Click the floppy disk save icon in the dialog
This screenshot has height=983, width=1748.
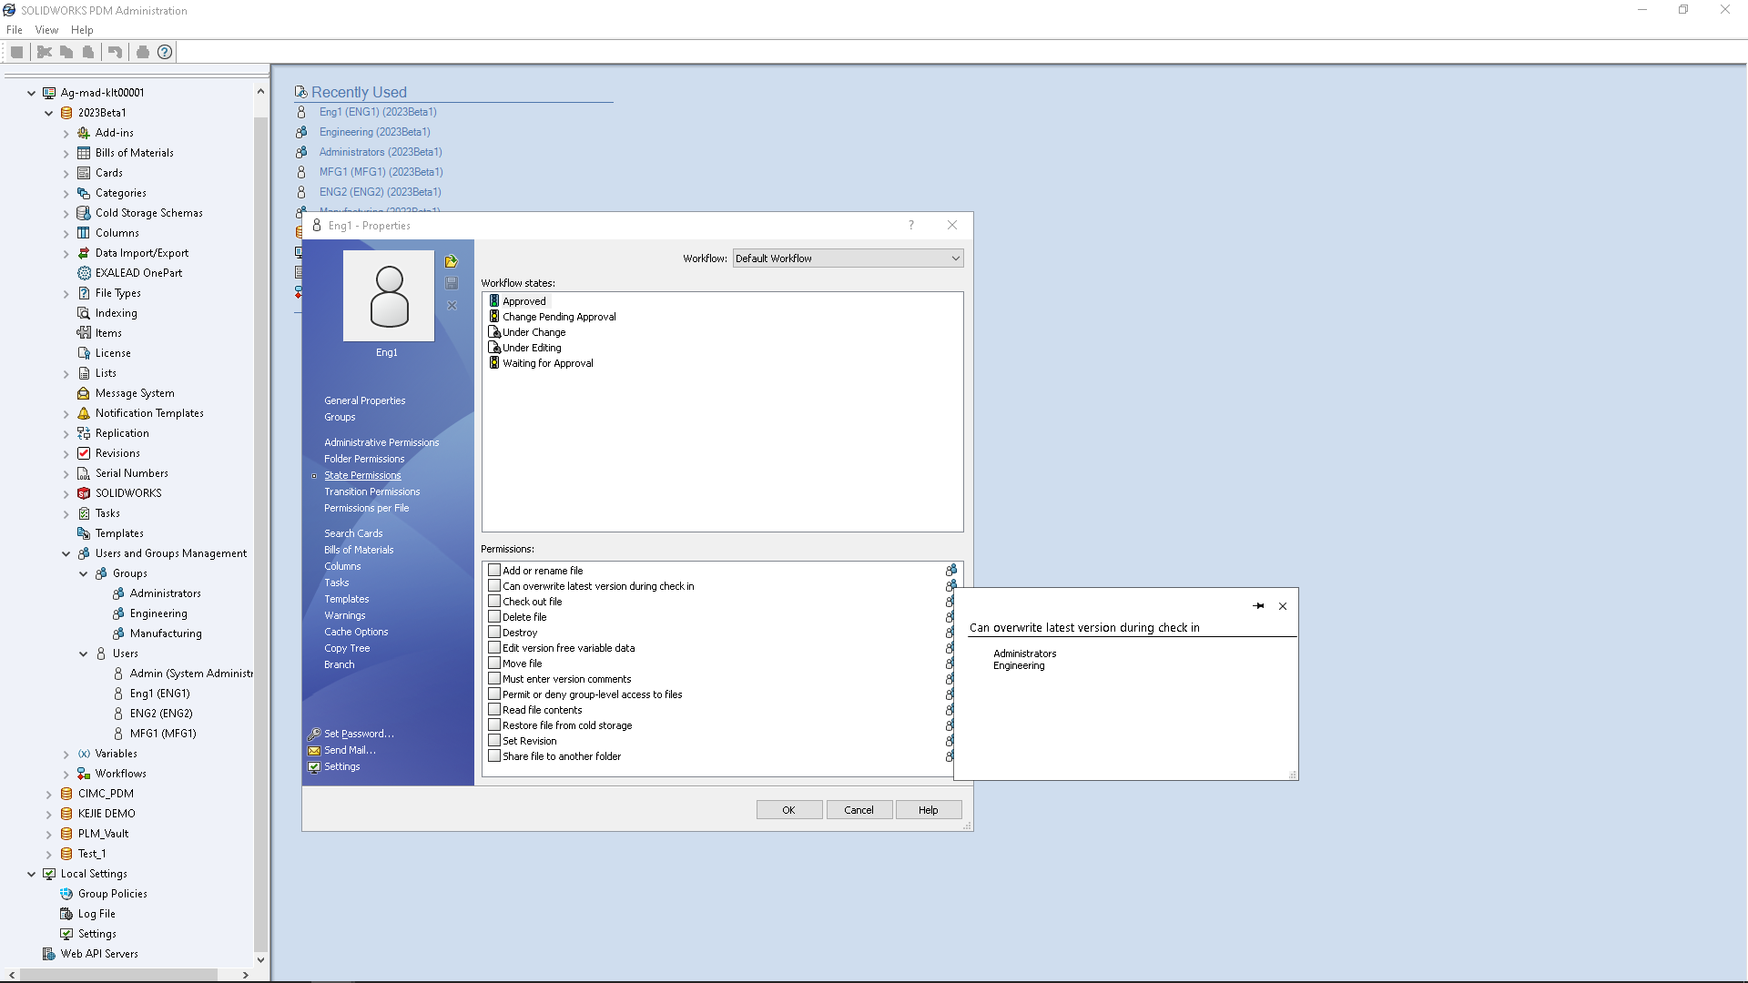click(x=452, y=283)
